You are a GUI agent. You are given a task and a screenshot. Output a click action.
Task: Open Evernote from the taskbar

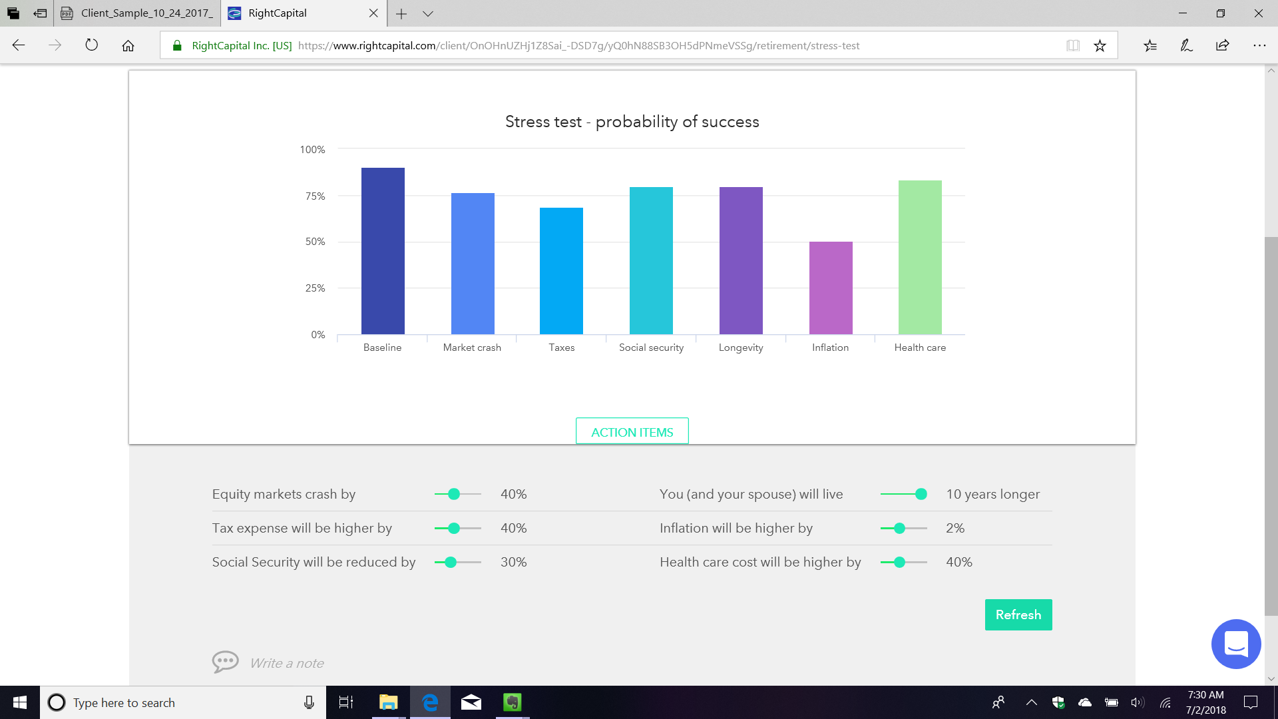[512, 702]
